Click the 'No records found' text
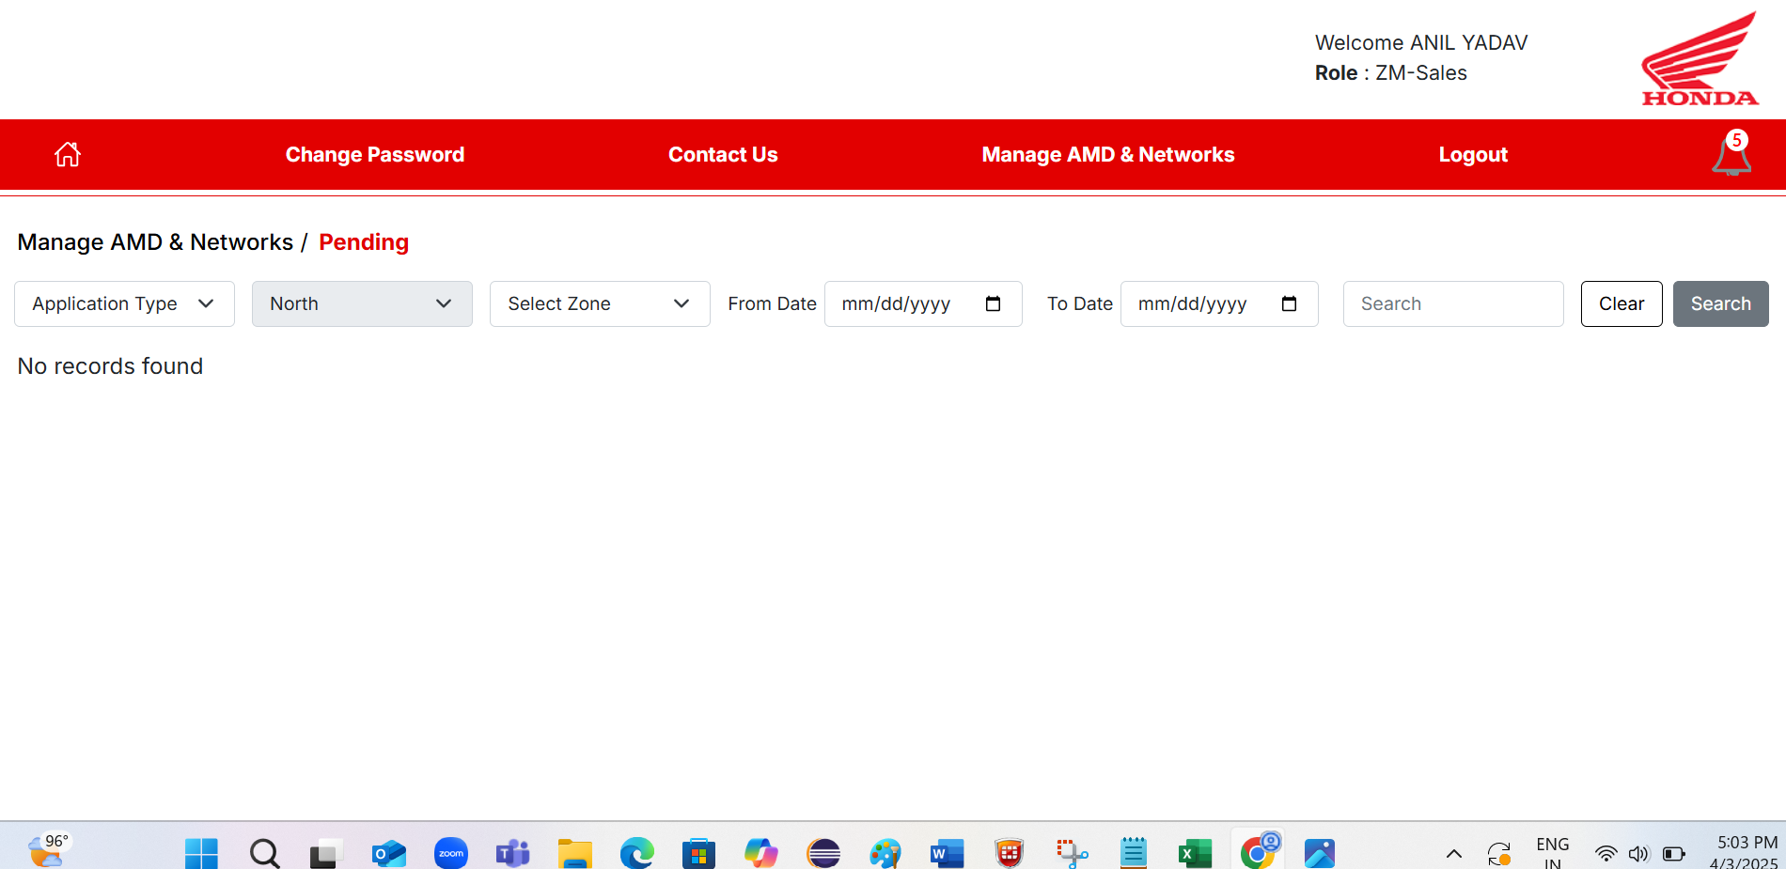This screenshot has height=869, width=1786. [110, 366]
